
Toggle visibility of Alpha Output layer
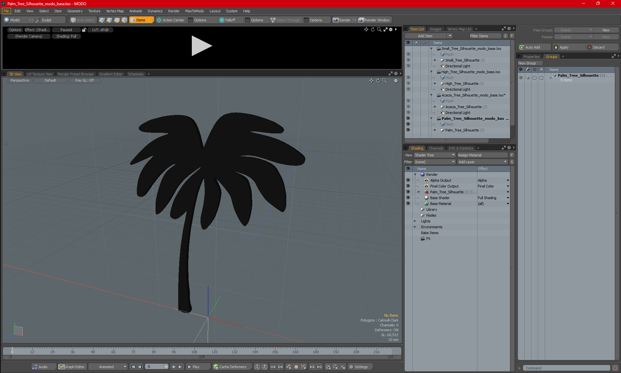pyautogui.click(x=408, y=180)
